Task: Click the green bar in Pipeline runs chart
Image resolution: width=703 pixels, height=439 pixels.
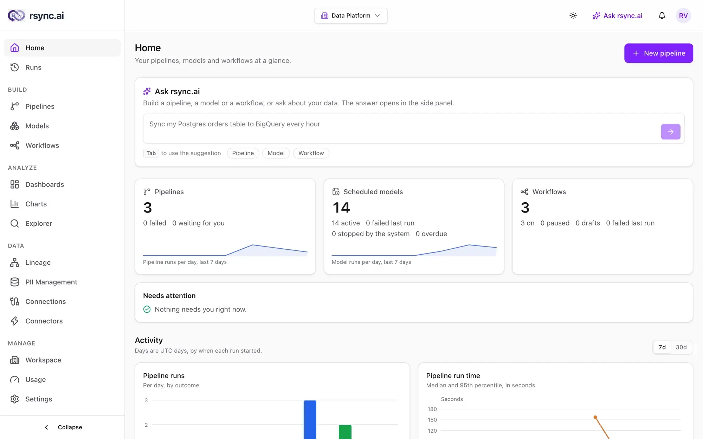Action: tap(345, 432)
